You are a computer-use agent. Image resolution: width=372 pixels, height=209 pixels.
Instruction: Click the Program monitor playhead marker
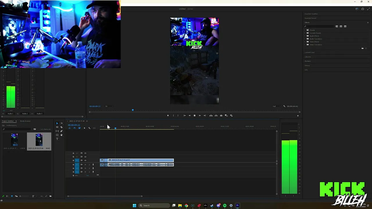pos(133,110)
